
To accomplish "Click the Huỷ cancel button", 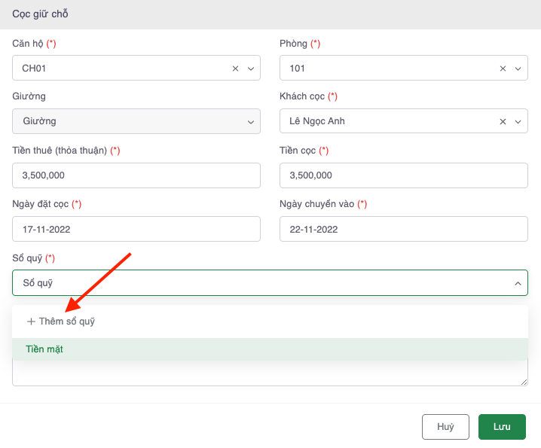I will point(445,427).
